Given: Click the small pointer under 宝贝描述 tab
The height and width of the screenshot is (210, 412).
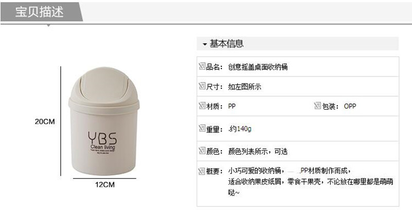Looking at the screenshot, I should [48, 25].
